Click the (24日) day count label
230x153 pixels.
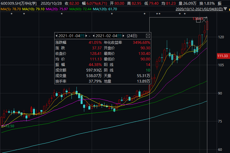[132, 36]
